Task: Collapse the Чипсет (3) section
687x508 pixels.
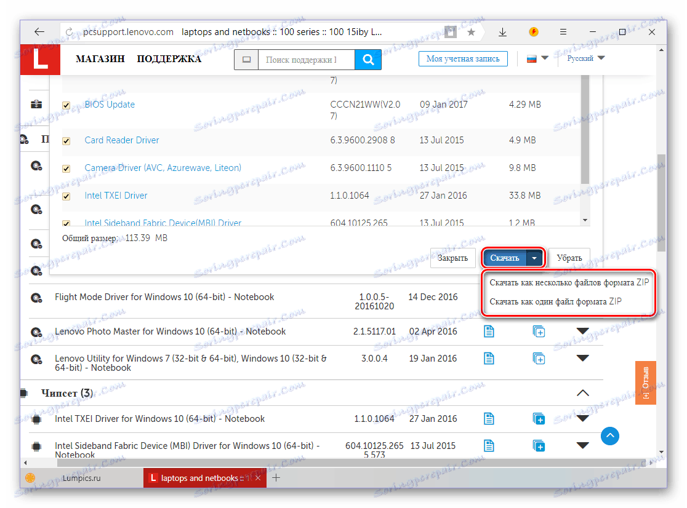Action: coord(582,393)
